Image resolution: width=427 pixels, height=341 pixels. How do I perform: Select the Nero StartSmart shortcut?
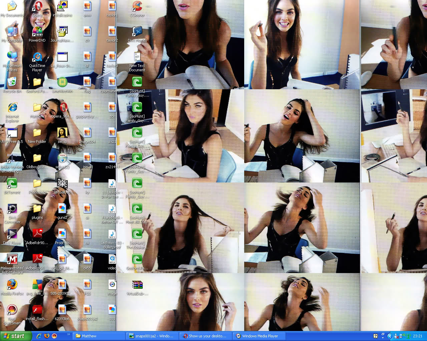[12, 310]
